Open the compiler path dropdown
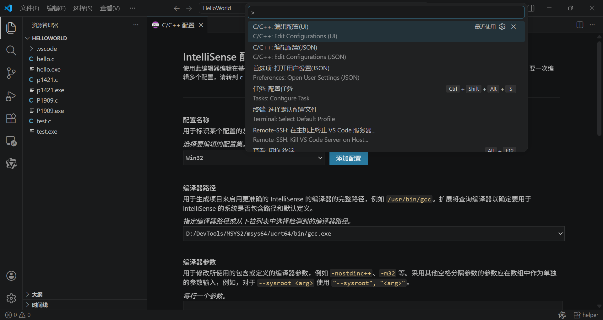 coord(374,233)
